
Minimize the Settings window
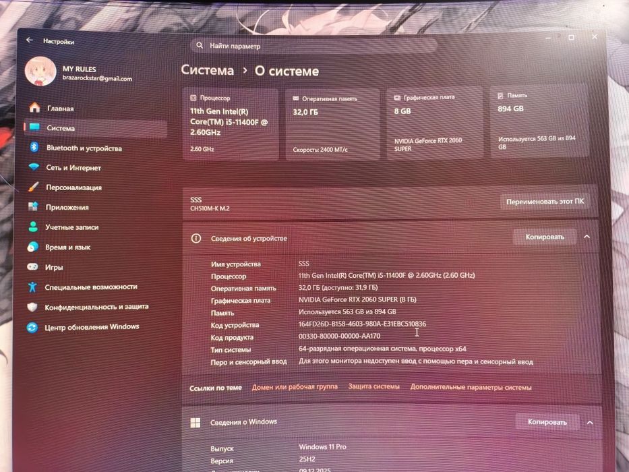(x=548, y=37)
